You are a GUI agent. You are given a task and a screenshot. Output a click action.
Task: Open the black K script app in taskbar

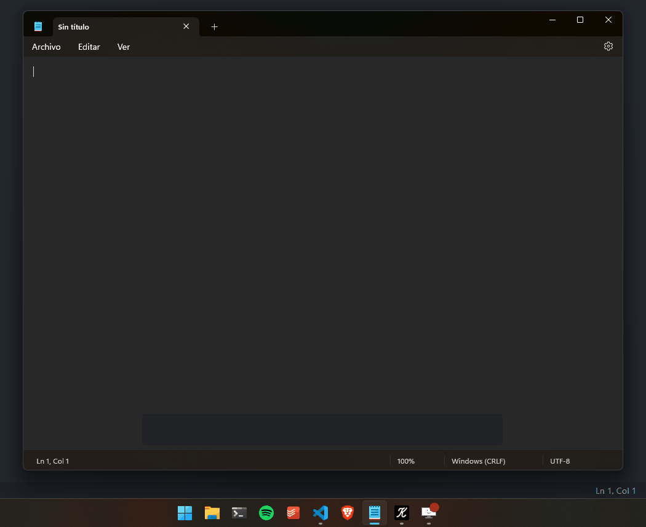point(402,513)
